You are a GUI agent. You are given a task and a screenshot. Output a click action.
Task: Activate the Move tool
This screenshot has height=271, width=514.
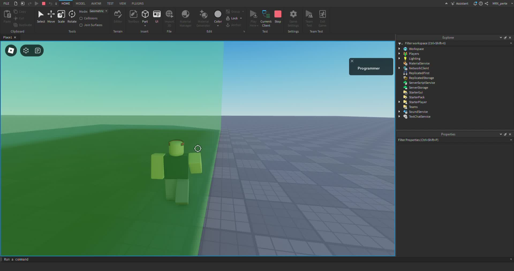[x=51, y=17]
